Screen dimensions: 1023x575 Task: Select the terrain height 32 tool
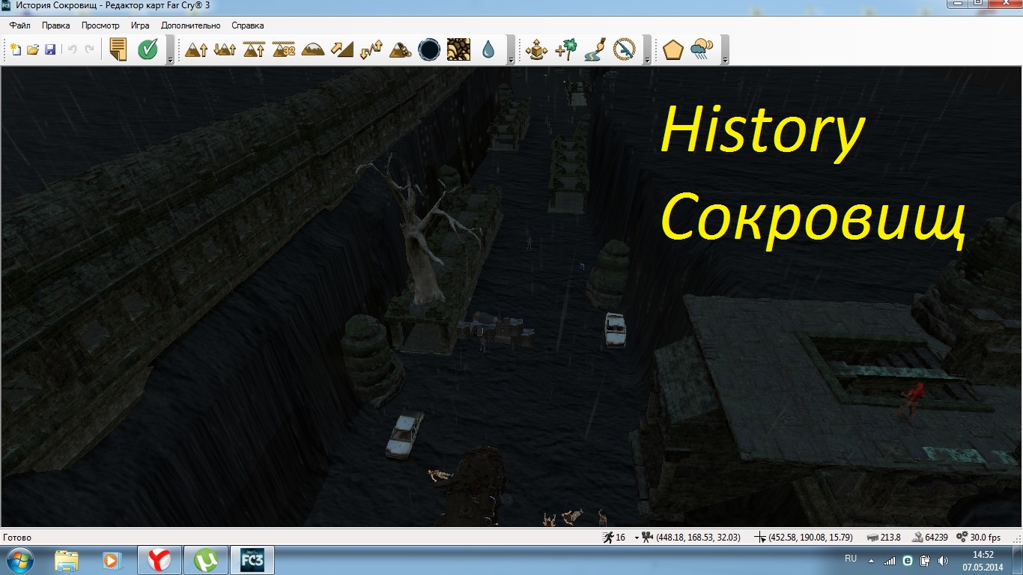point(284,49)
